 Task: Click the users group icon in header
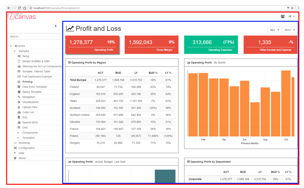pos(283,16)
